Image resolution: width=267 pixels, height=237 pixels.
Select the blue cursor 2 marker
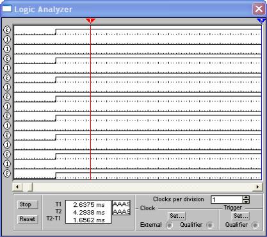261,20
